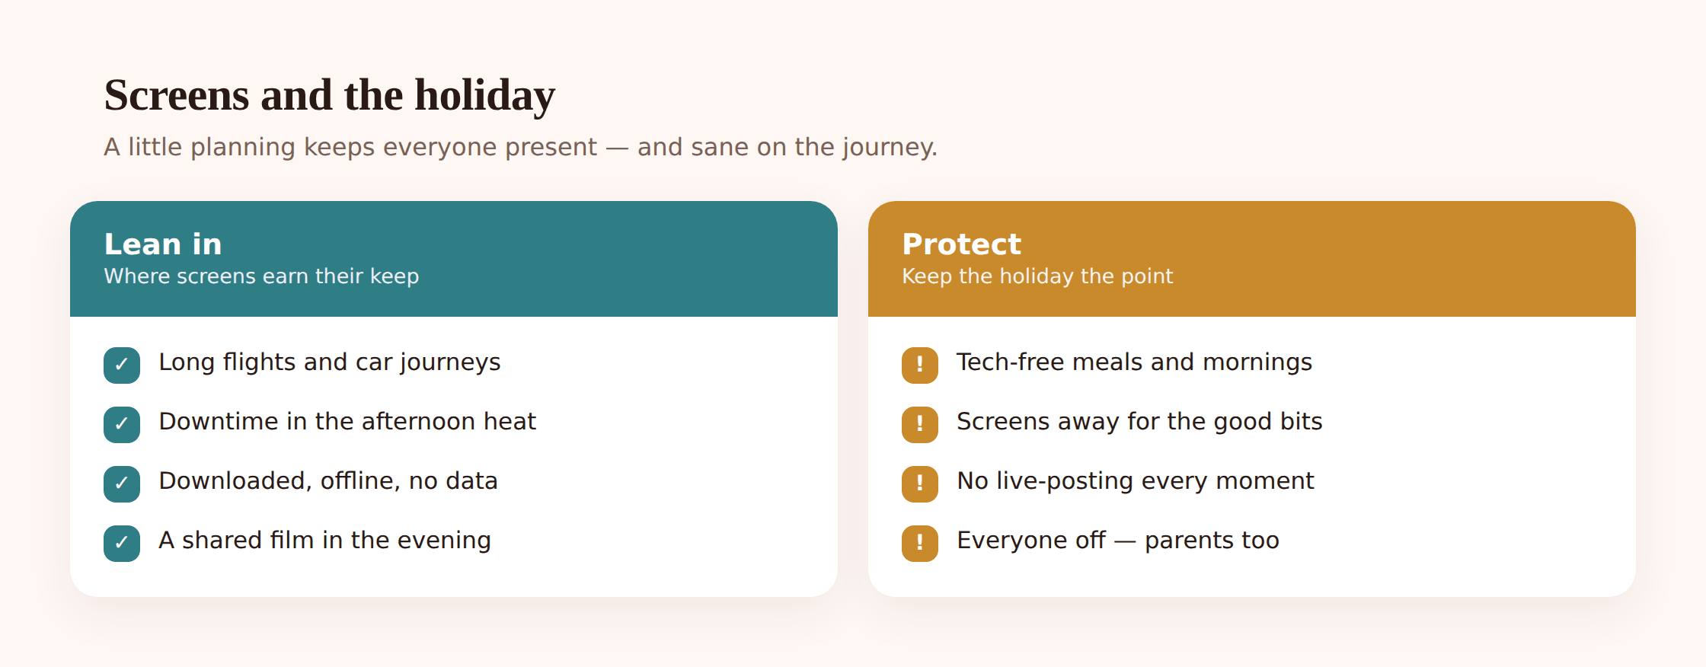
Task: Click checkmark icon beside A shared film in the evening
Action: [x=122, y=544]
